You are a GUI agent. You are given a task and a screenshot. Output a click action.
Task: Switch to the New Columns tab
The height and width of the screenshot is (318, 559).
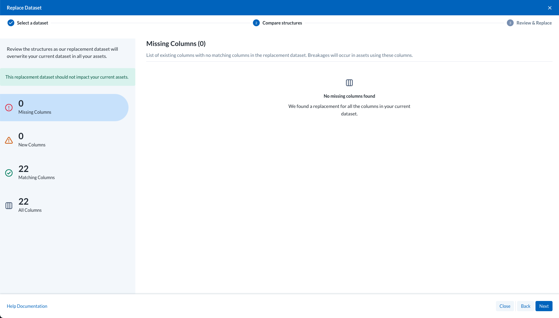click(32, 140)
